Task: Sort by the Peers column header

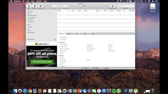Action: [x=105, y=11]
